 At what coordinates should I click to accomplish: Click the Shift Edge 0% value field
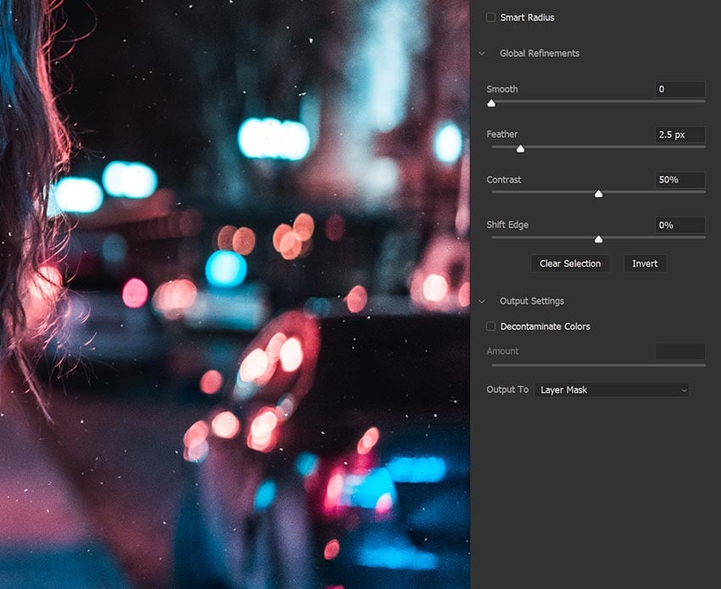pos(679,225)
